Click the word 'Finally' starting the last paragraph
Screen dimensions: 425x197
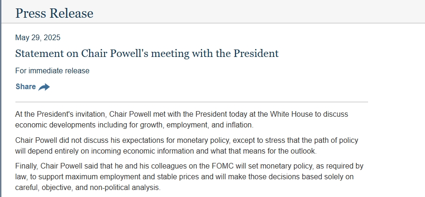click(x=27, y=166)
